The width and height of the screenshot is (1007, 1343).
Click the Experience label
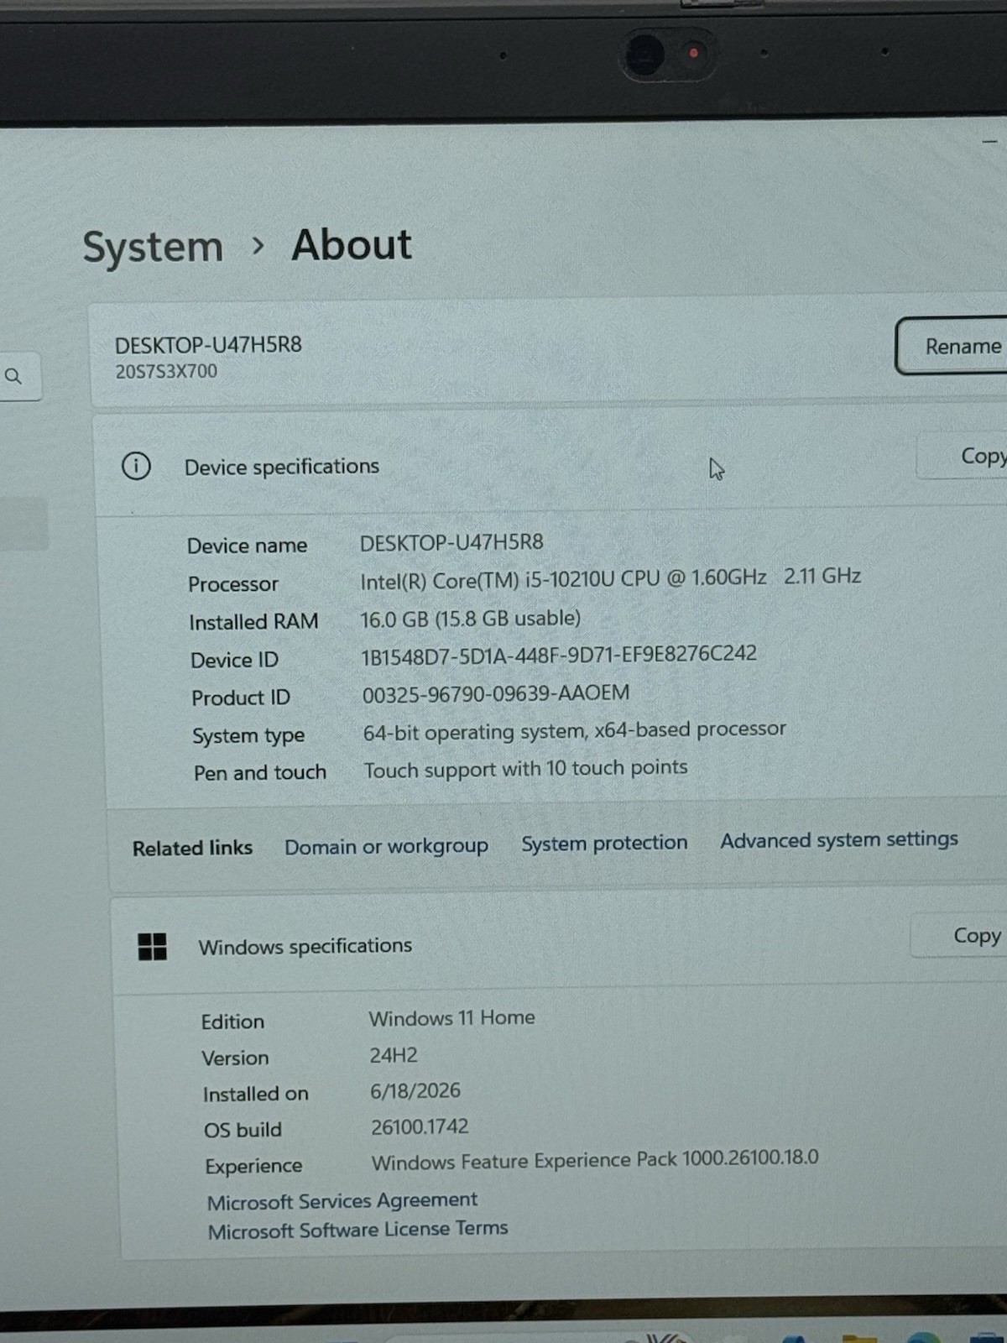point(253,1166)
